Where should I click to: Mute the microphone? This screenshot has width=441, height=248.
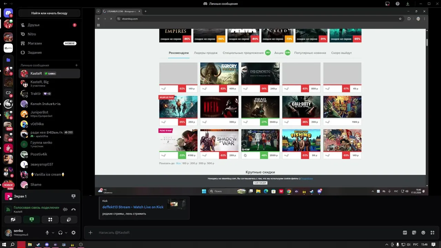pos(47,232)
